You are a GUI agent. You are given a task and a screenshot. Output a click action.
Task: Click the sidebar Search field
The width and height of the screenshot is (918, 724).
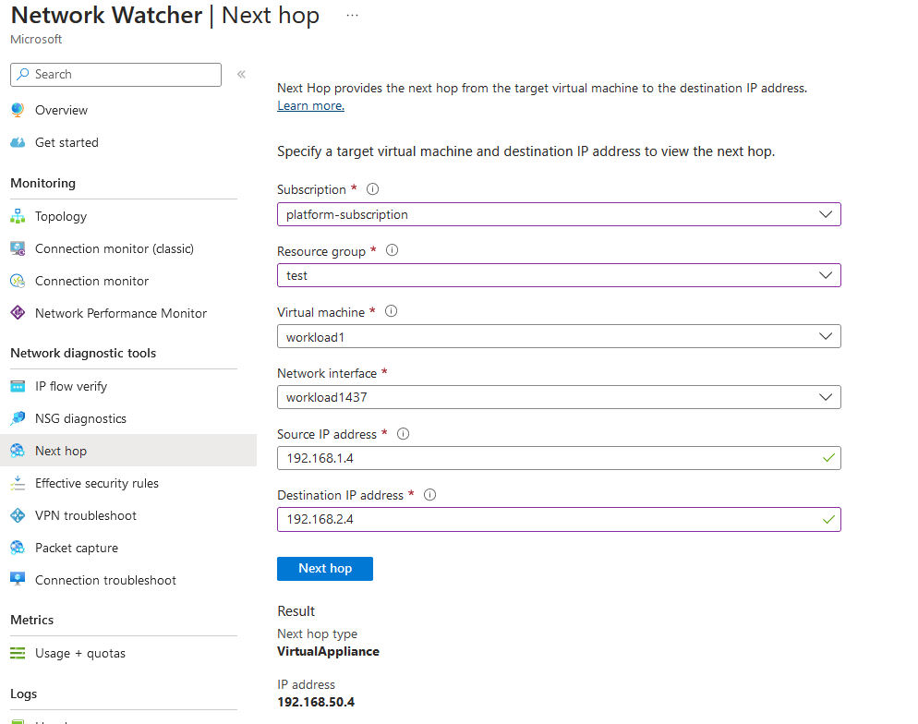(116, 74)
